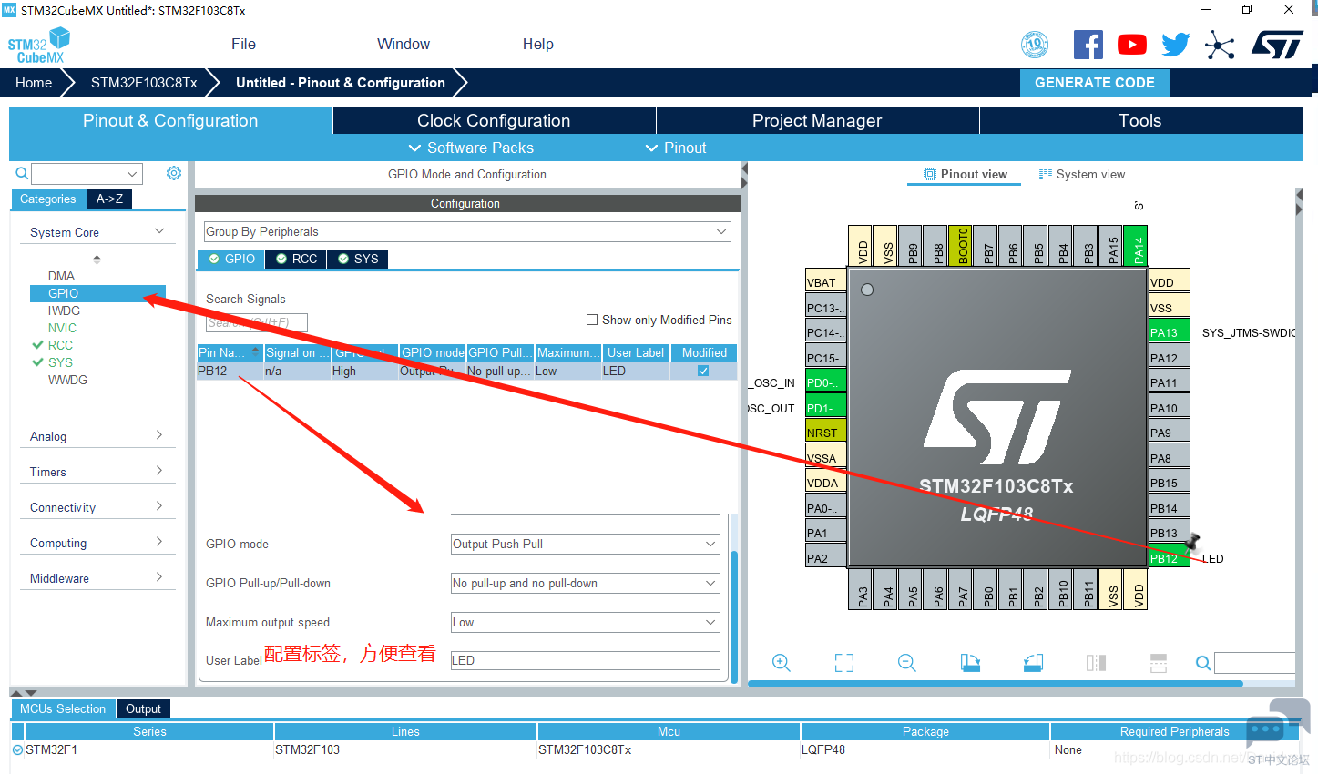Screen dimensions: 1318x774
Task: Toggle the Modified checkbox for PB12
Action: [x=703, y=371]
